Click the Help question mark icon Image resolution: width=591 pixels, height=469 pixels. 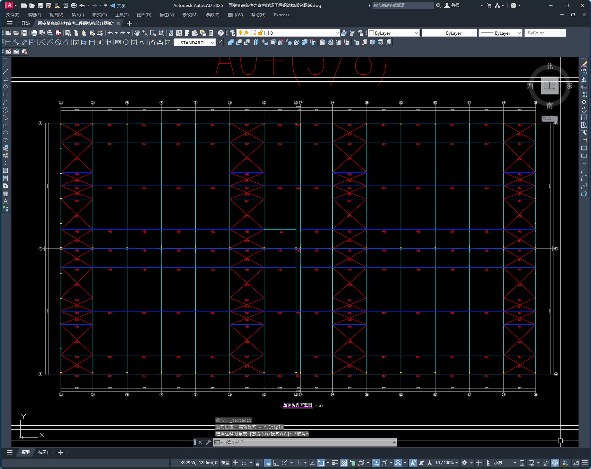point(221,33)
